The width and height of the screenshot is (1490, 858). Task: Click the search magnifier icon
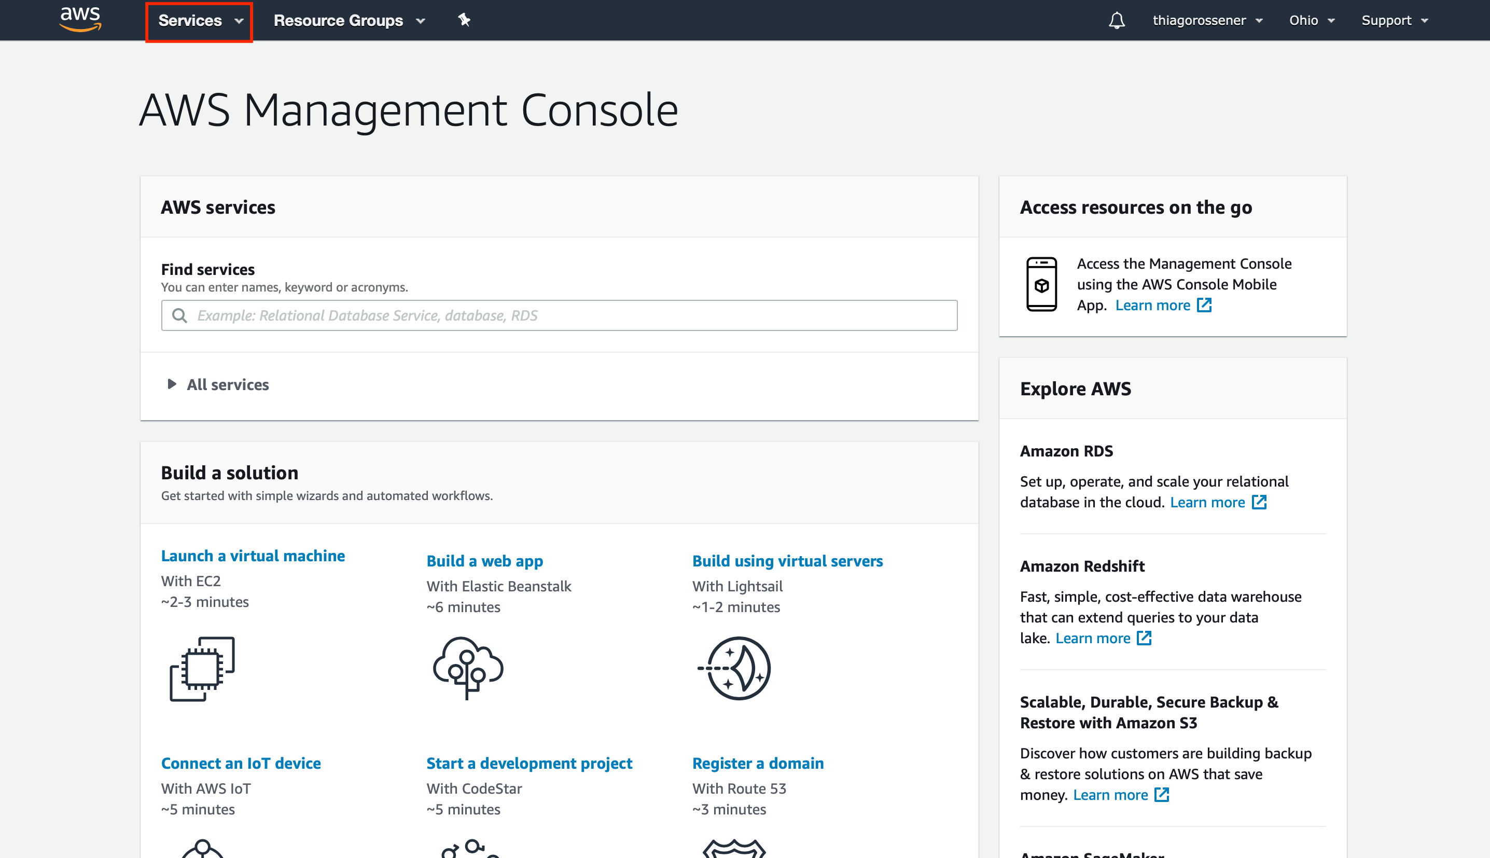tap(179, 316)
